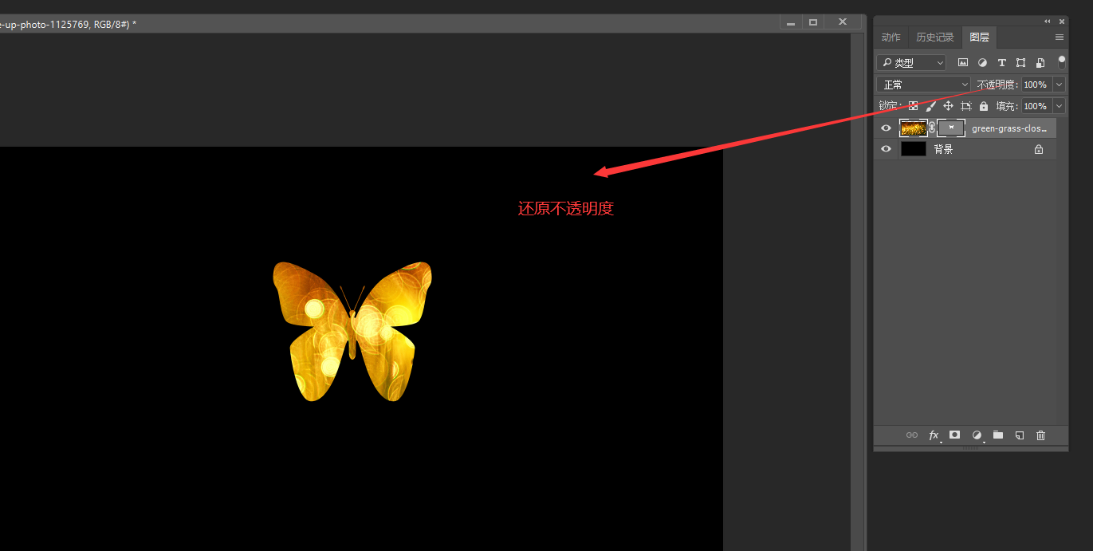Open the 类型 layer filter dropdown
1093x551 pixels.
point(911,62)
